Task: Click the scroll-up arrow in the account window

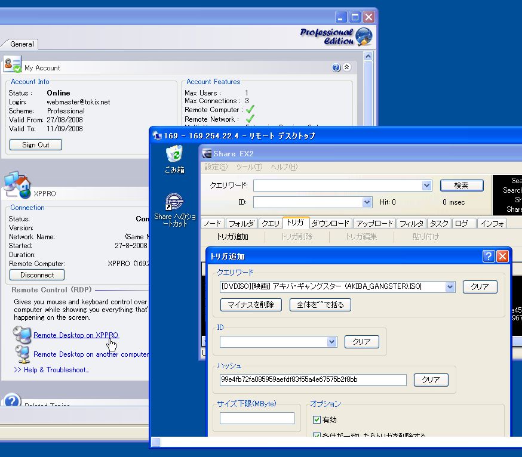Action: click(368, 57)
